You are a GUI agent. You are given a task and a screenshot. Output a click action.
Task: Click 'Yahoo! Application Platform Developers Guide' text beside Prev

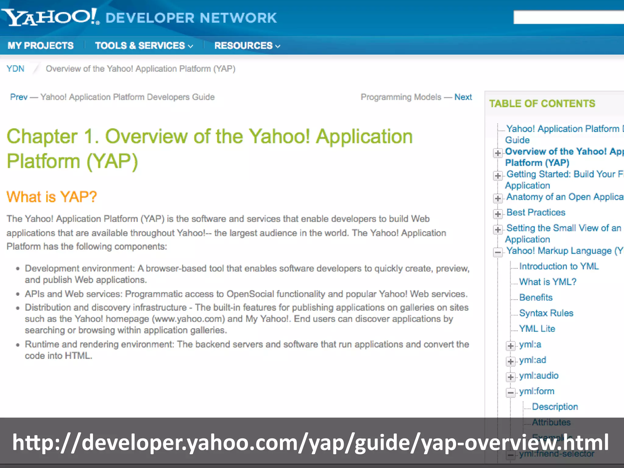coord(127,97)
